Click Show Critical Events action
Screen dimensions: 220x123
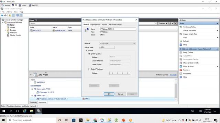click(191, 63)
